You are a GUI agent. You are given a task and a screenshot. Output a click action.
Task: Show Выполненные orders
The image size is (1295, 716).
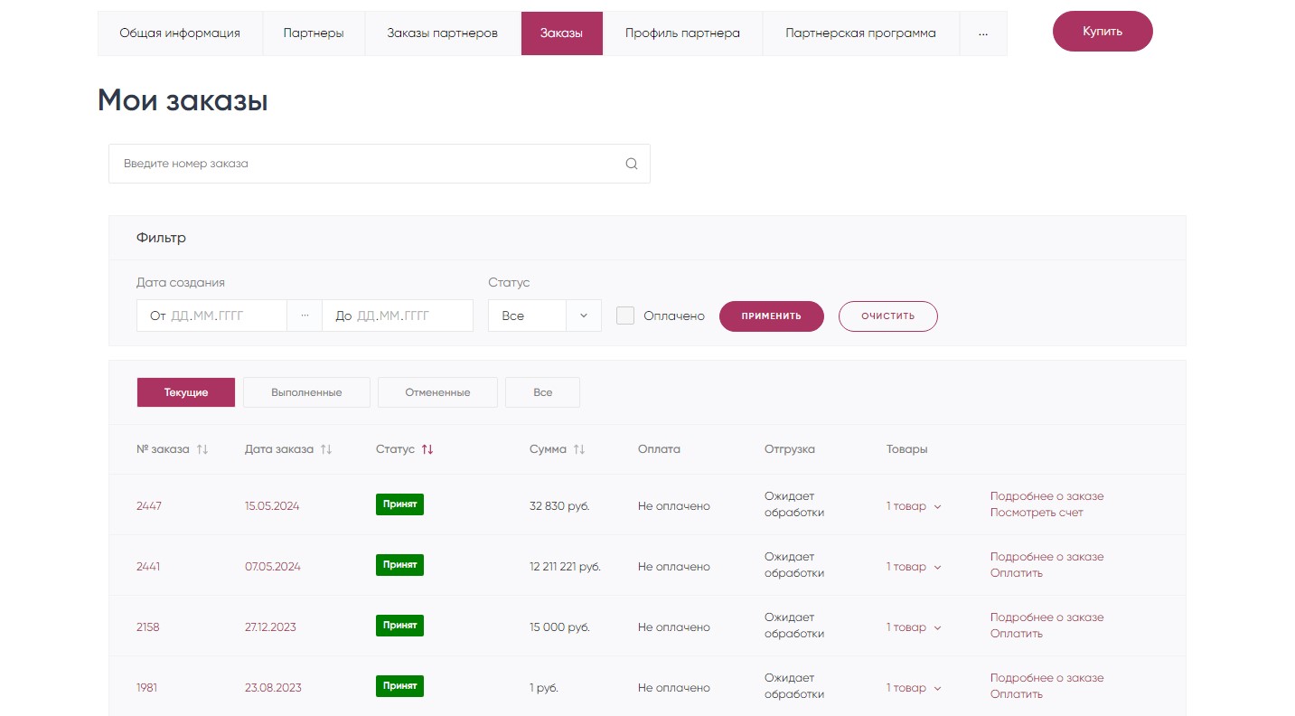pyautogui.click(x=306, y=392)
